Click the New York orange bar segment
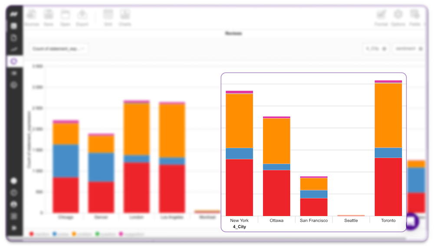The width and height of the screenshot is (434, 248). [240, 121]
